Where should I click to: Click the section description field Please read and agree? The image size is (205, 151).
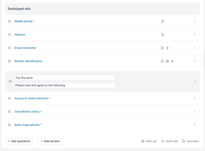pyautogui.click(x=64, y=85)
